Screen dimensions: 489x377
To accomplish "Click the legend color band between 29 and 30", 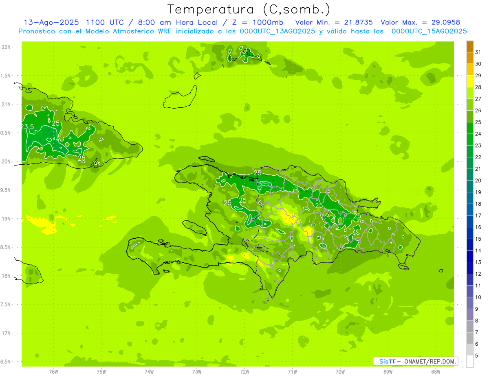I will tap(470, 70).
